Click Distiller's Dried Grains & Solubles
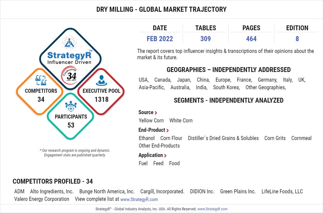 [223, 138]
